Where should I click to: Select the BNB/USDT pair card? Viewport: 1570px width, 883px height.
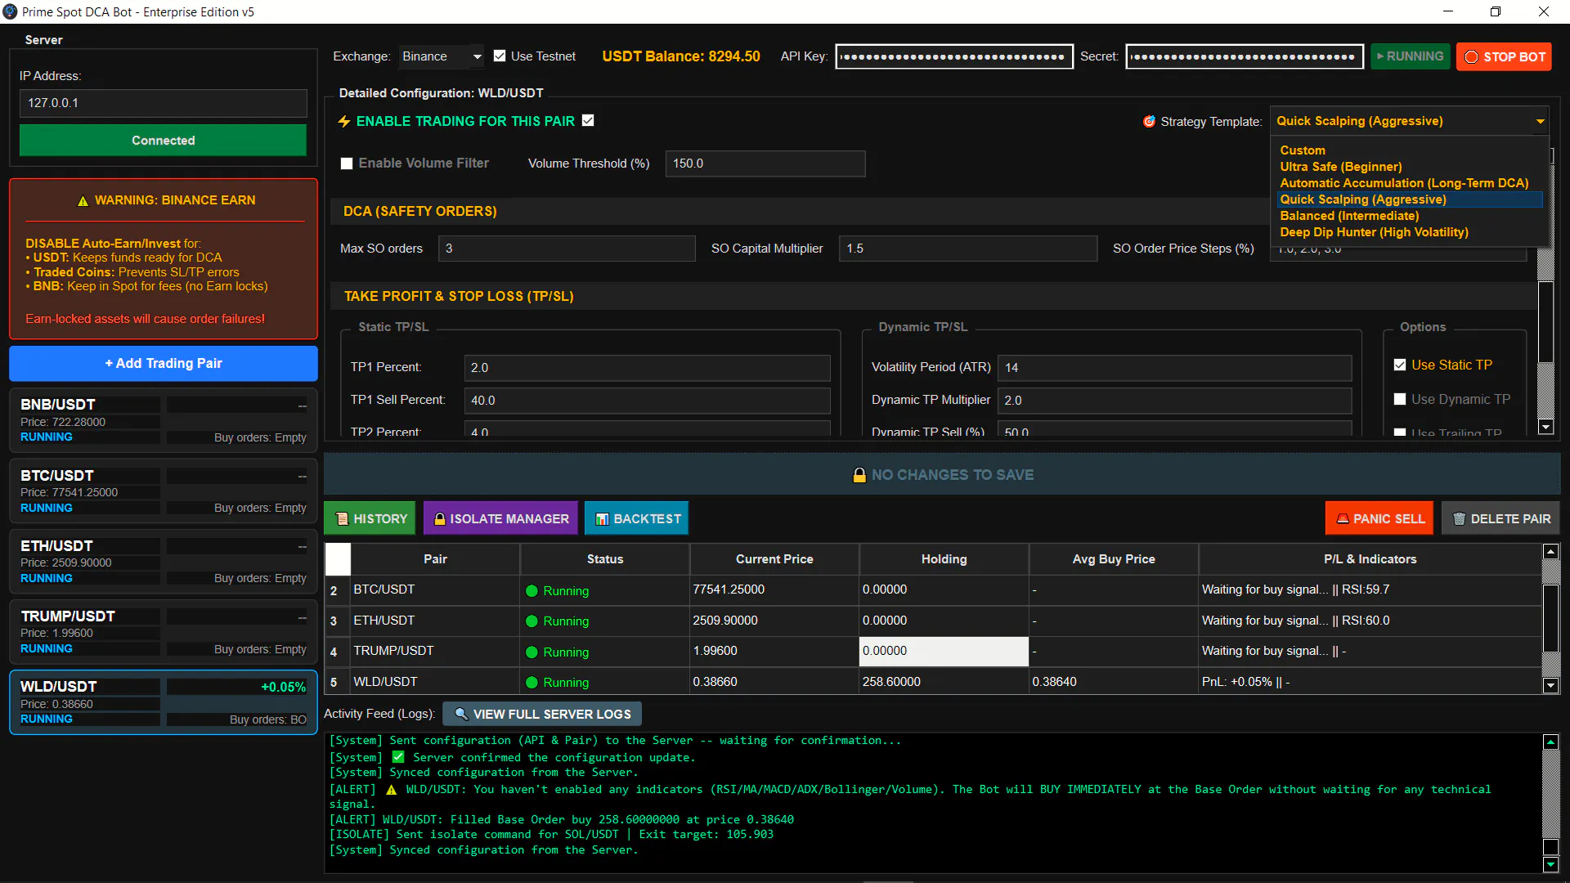pyautogui.click(x=164, y=421)
